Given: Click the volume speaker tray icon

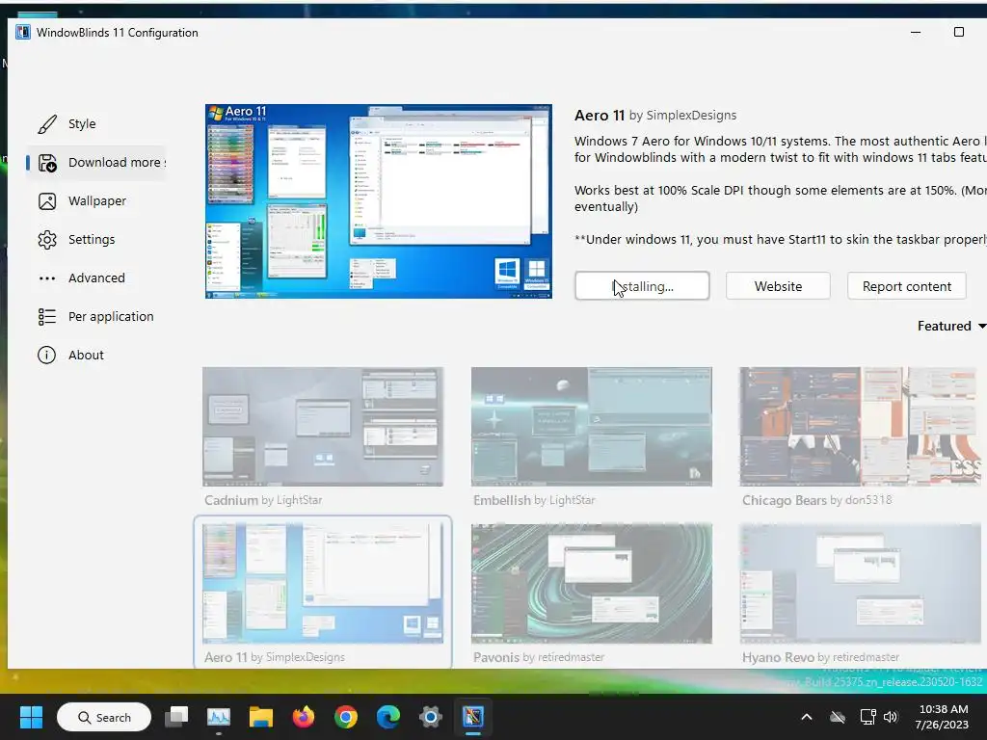Looking at the screenshot, I should pyautogui.click(x=890, y=717).
